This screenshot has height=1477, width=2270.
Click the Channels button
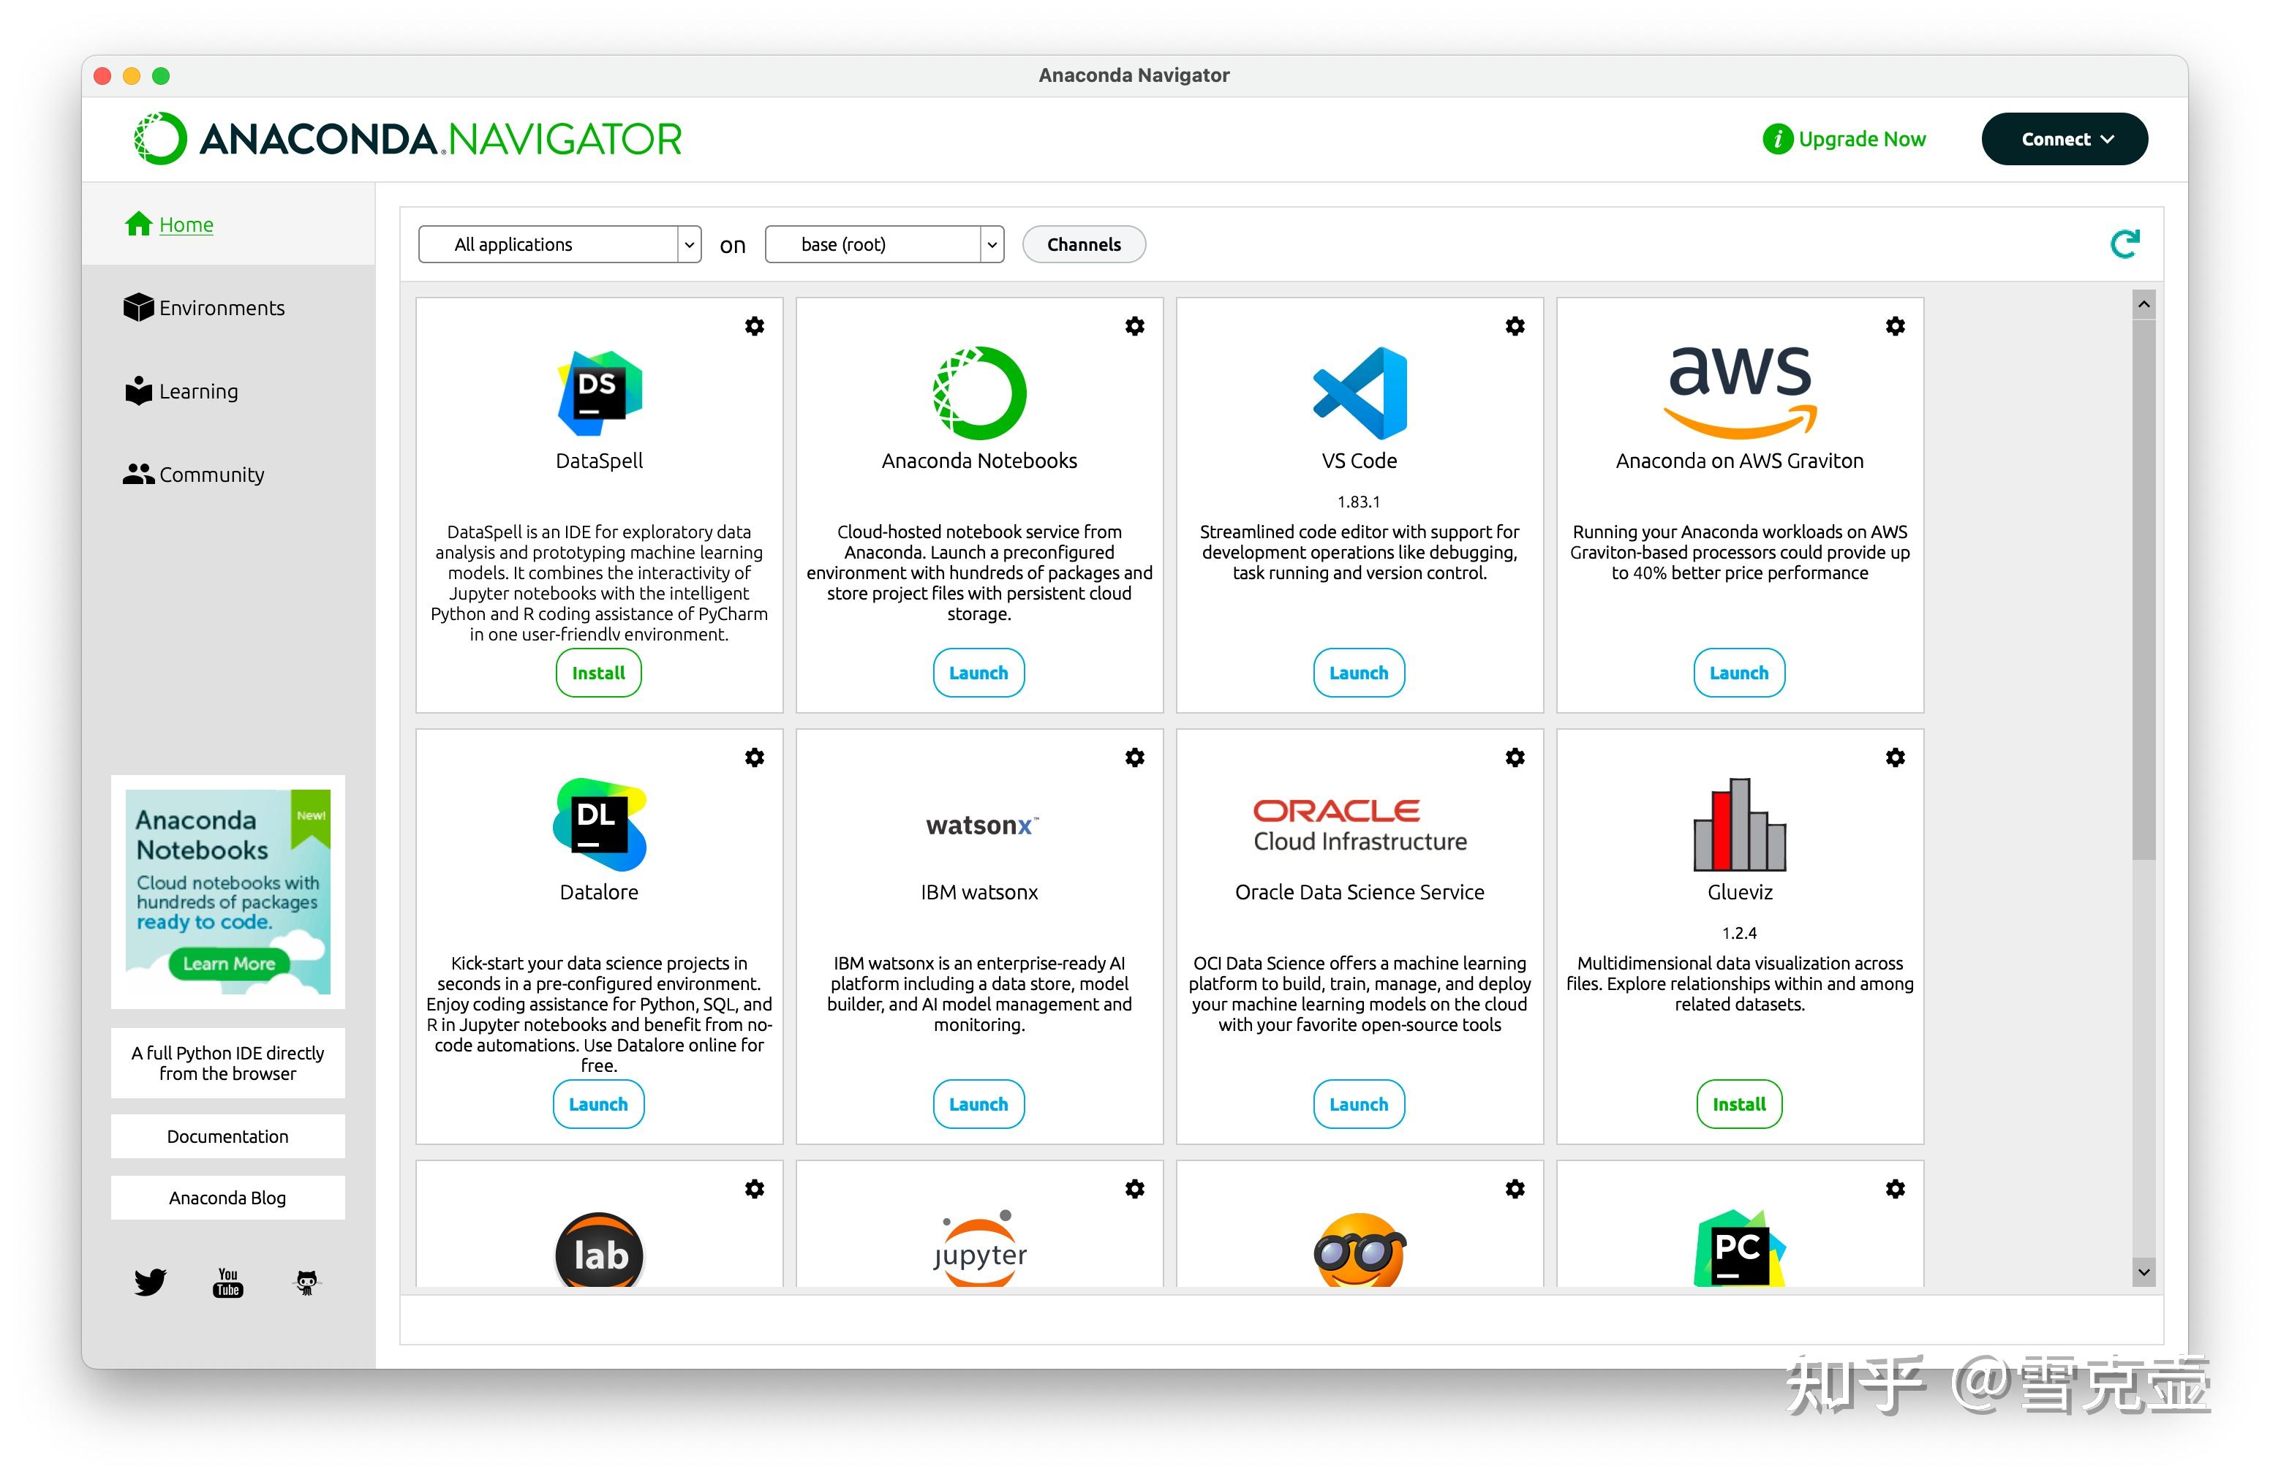point(1084,244)
